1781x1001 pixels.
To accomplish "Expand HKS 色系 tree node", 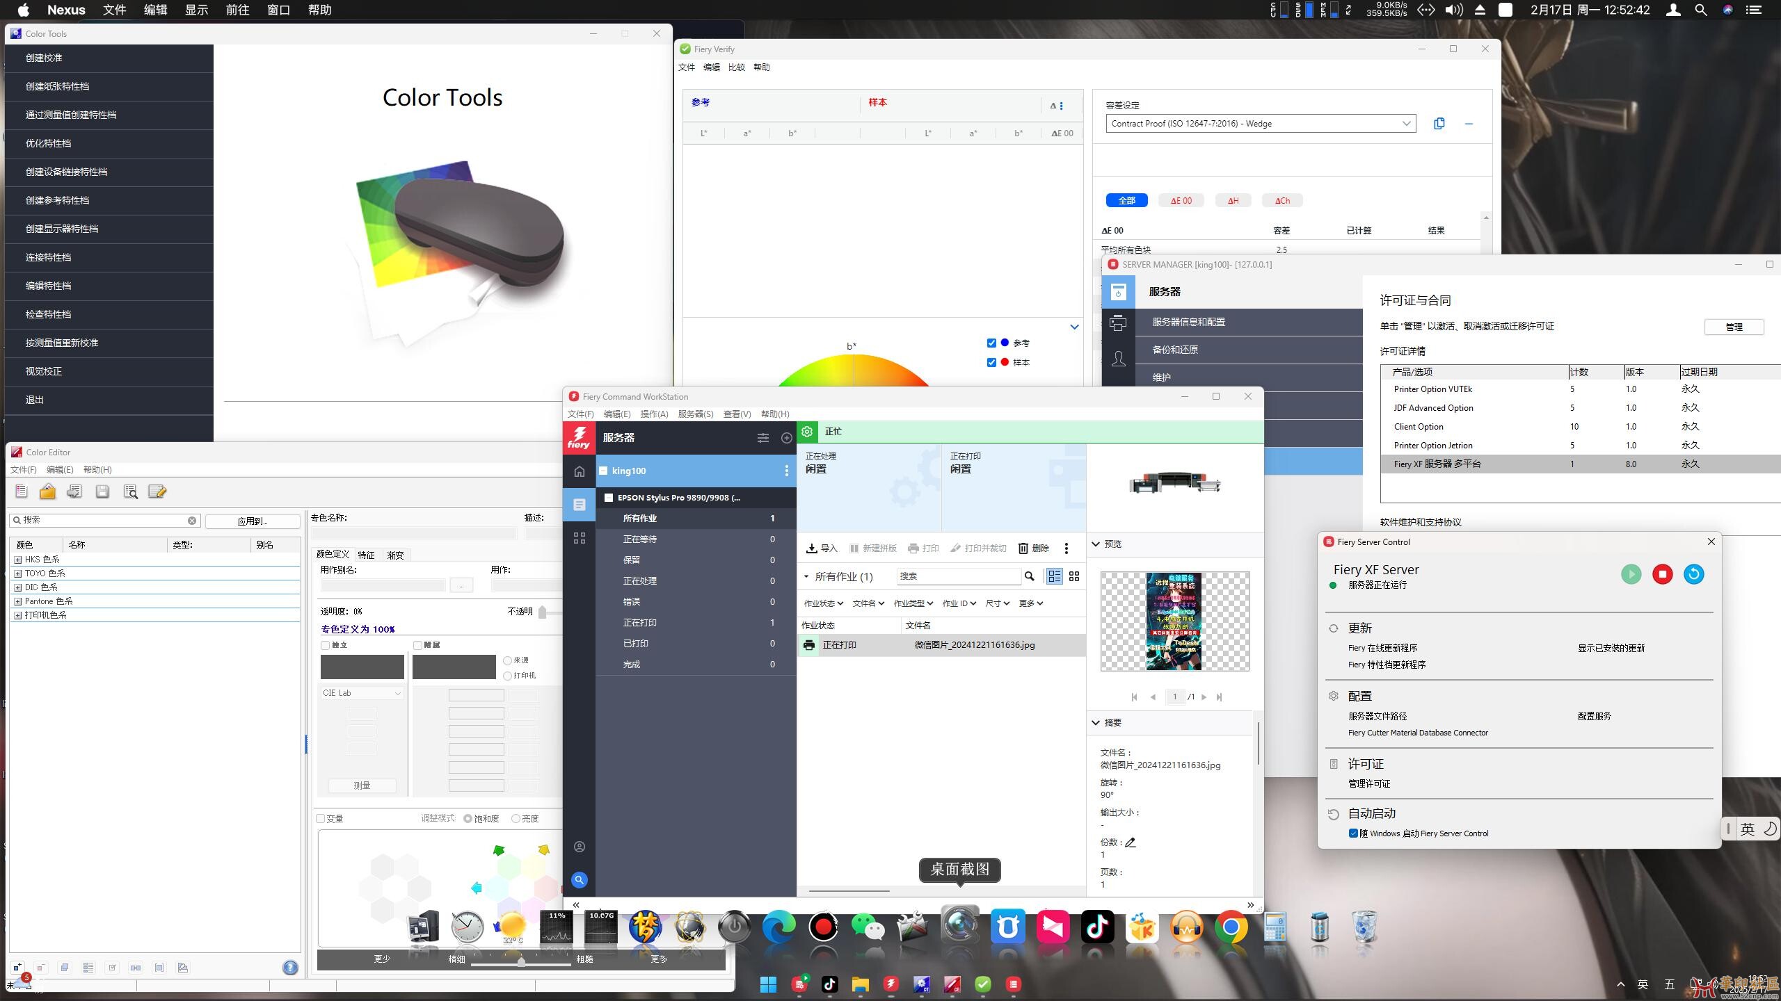I will [18, 560].
